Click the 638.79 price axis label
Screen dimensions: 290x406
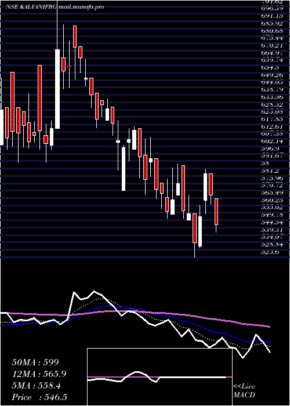(273, 90)
